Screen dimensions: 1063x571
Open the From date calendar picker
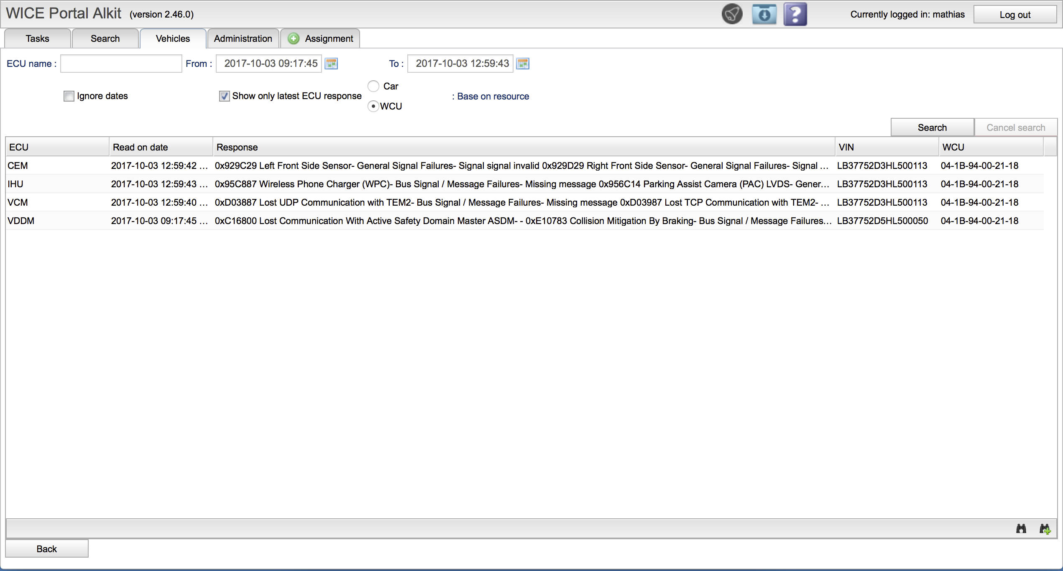pyautogui.click(x=331, y=64)
